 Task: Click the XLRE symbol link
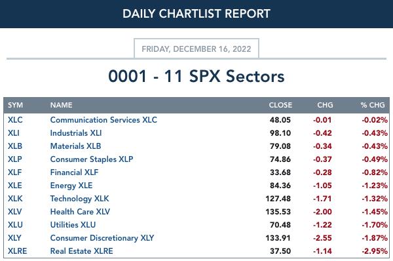coord(17,251)
